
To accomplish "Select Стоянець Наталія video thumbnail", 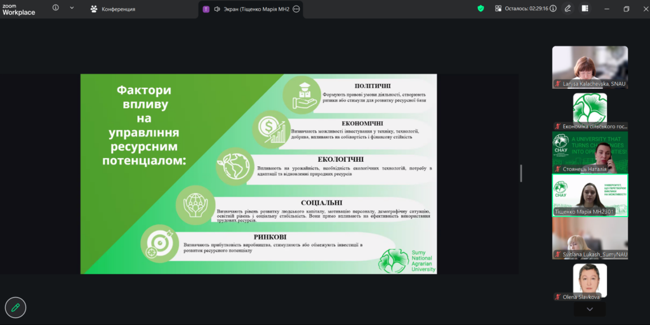I will point(590,152).
